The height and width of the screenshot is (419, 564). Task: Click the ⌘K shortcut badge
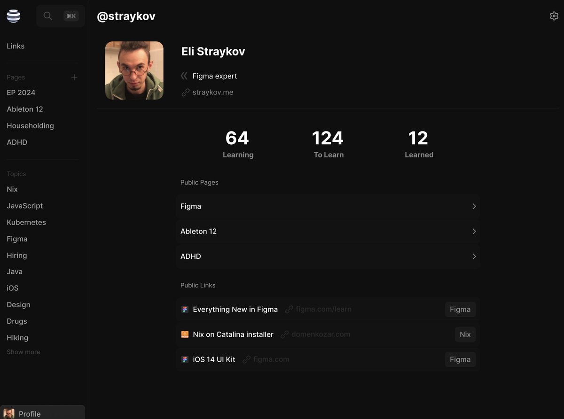point(71,16)
